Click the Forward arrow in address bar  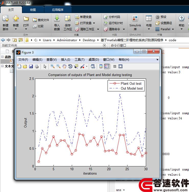coord(8,40)
